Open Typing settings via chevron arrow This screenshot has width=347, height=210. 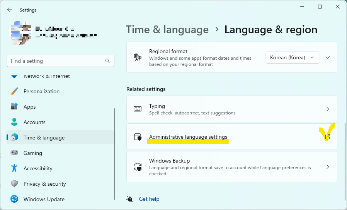click(x=328, y=109)
